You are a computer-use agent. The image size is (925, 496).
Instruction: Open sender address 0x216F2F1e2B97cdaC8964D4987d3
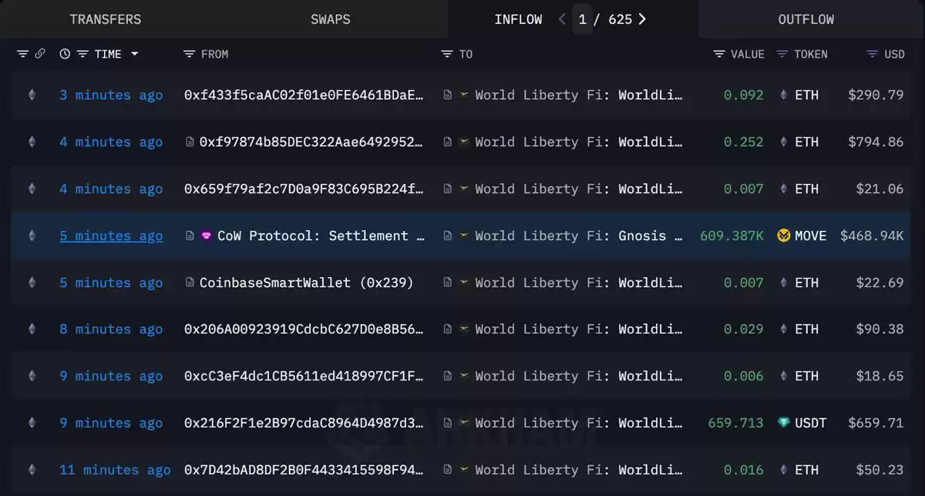tap(304, 423)
